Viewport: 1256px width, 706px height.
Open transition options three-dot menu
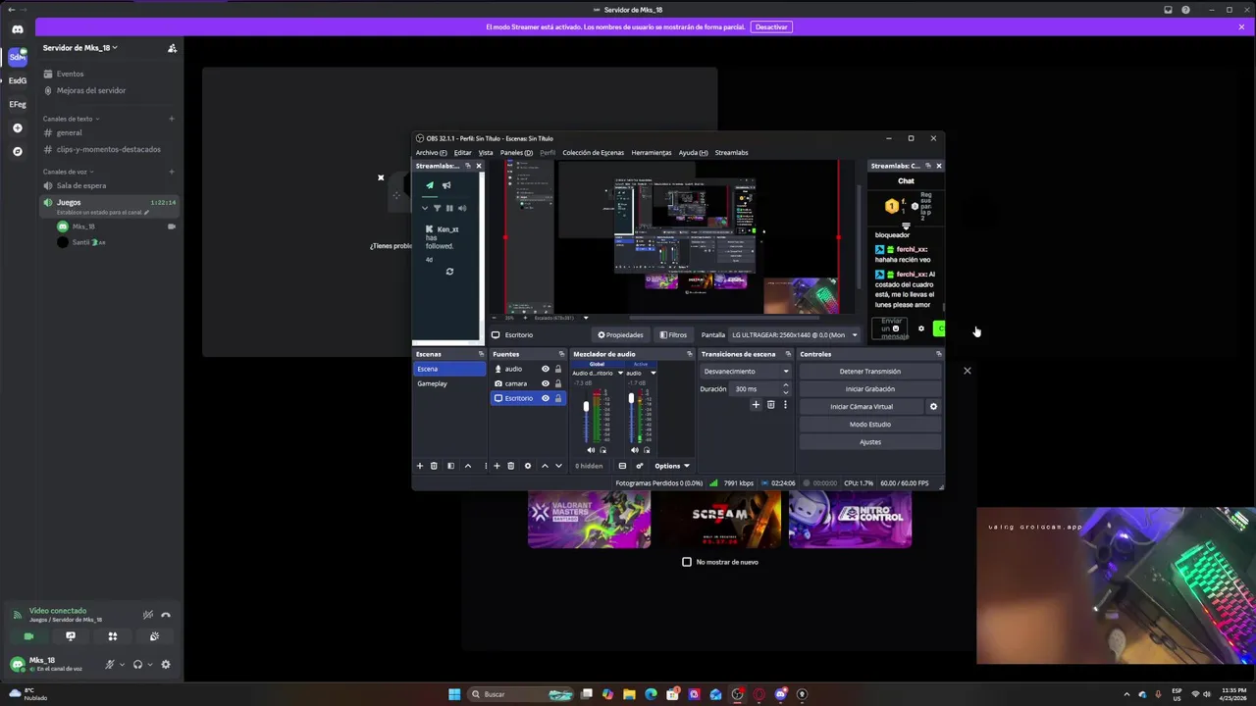tap(785, 405)
